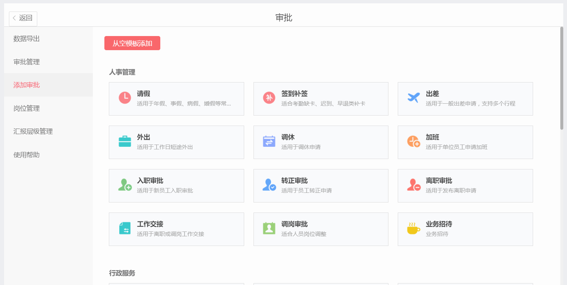
Task: Click the airplane icon for 出差
Action: 414,98
